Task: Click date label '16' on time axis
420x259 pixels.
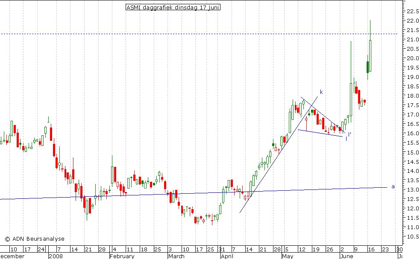Action: pos(371,249)
